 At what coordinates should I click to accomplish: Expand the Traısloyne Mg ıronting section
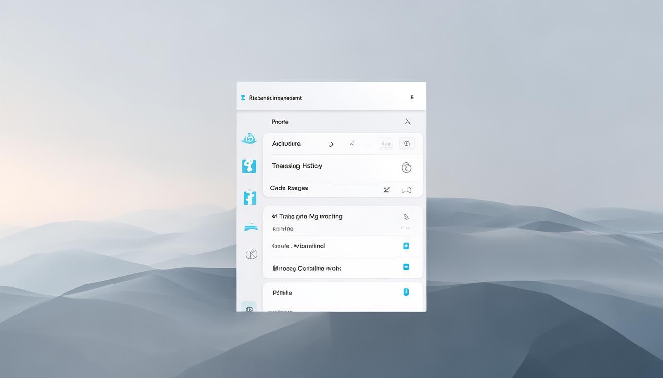406,216
